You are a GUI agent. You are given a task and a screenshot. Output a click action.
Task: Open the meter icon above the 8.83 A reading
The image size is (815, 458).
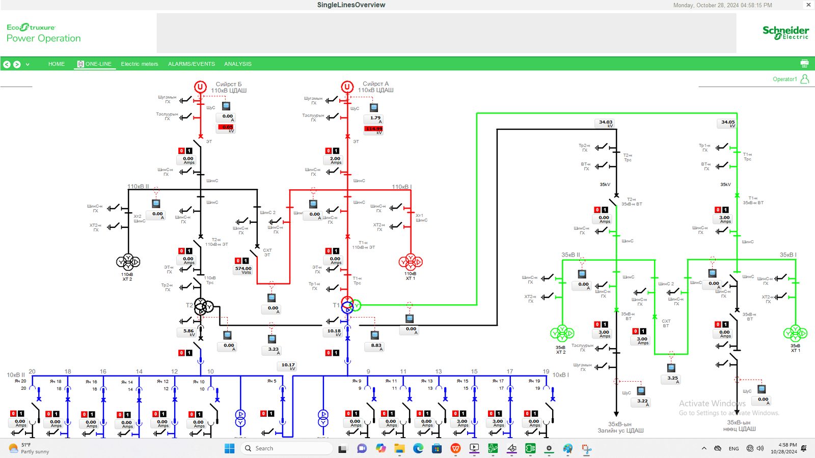tap(375, 335)
